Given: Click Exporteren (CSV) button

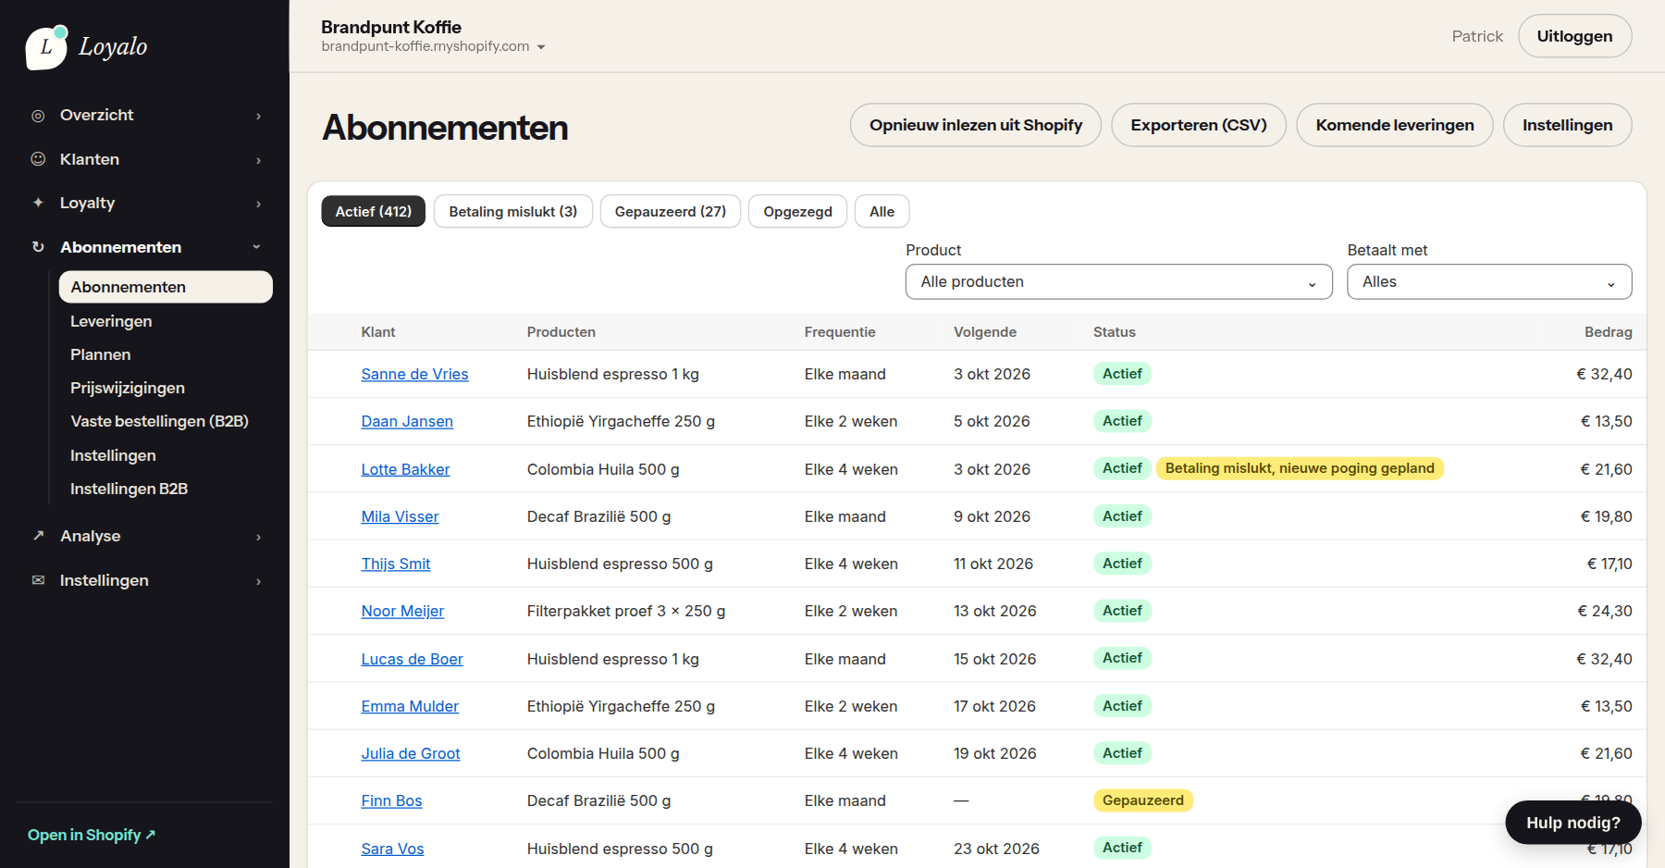Looking at the screenshot, I should (1199, 125).
